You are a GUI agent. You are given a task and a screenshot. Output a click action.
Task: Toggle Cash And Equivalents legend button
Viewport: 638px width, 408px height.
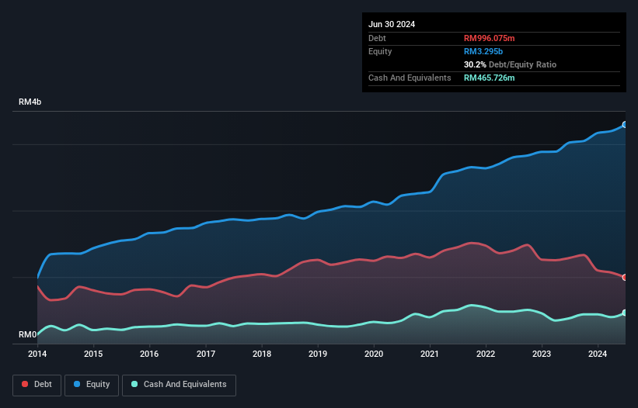179,385
